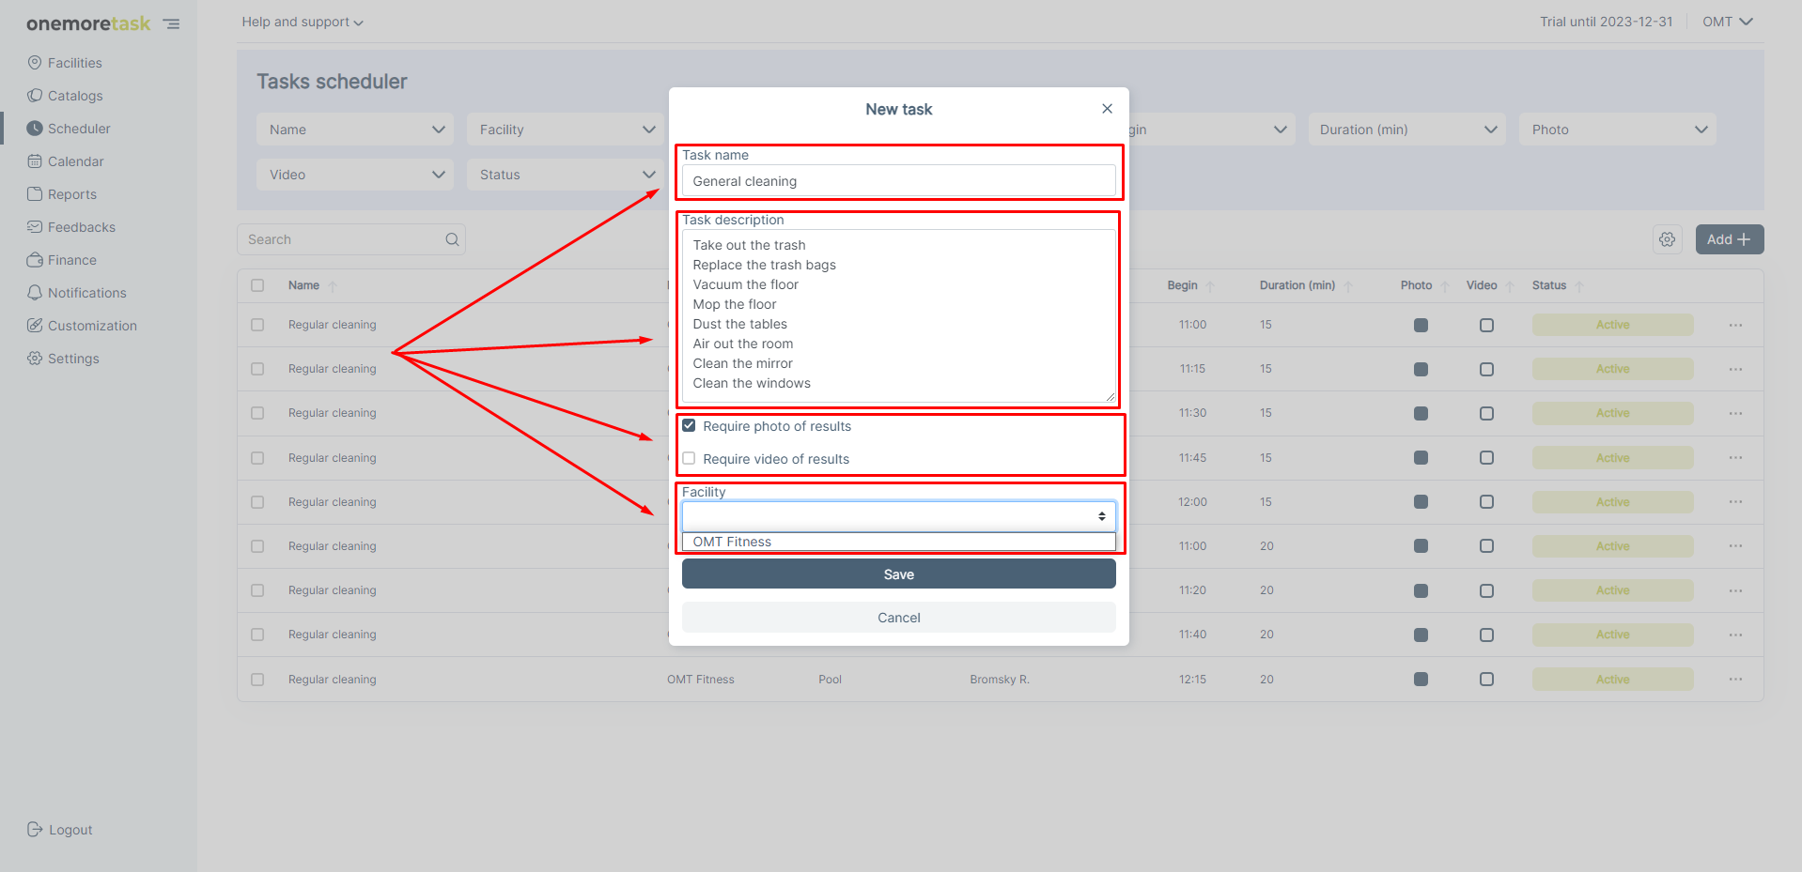Expand the Name filter dropdown
The height and width of the screenshot is (872, 1802).
pyautogui.click(x=355, y=130)
